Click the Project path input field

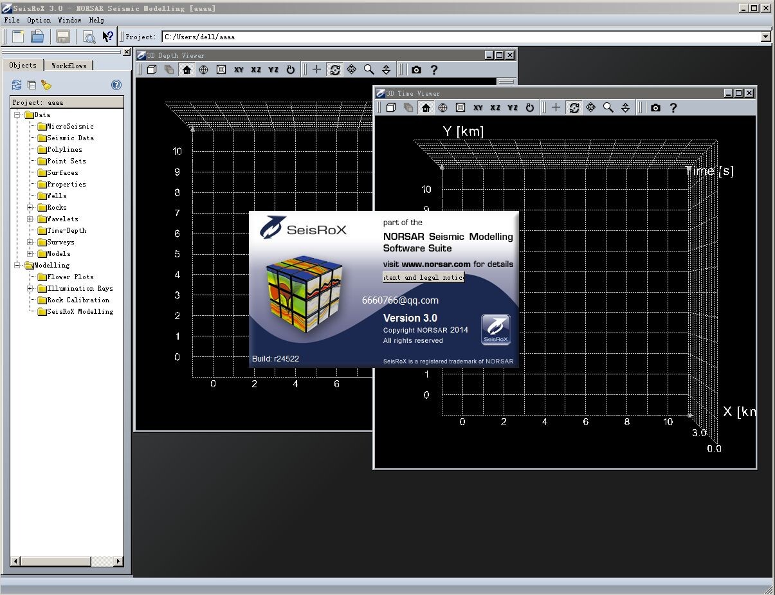461,37
